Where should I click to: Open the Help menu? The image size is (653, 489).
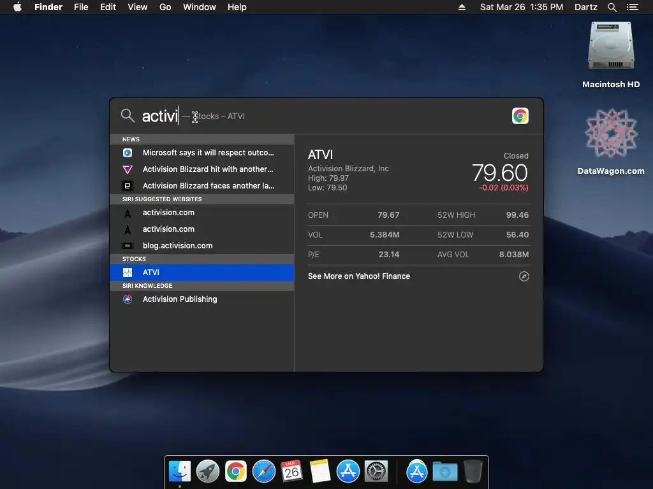click(237, 7)
